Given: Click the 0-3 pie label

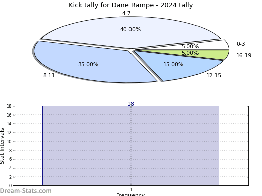Looking at the screenshot, I should (241, 44).
